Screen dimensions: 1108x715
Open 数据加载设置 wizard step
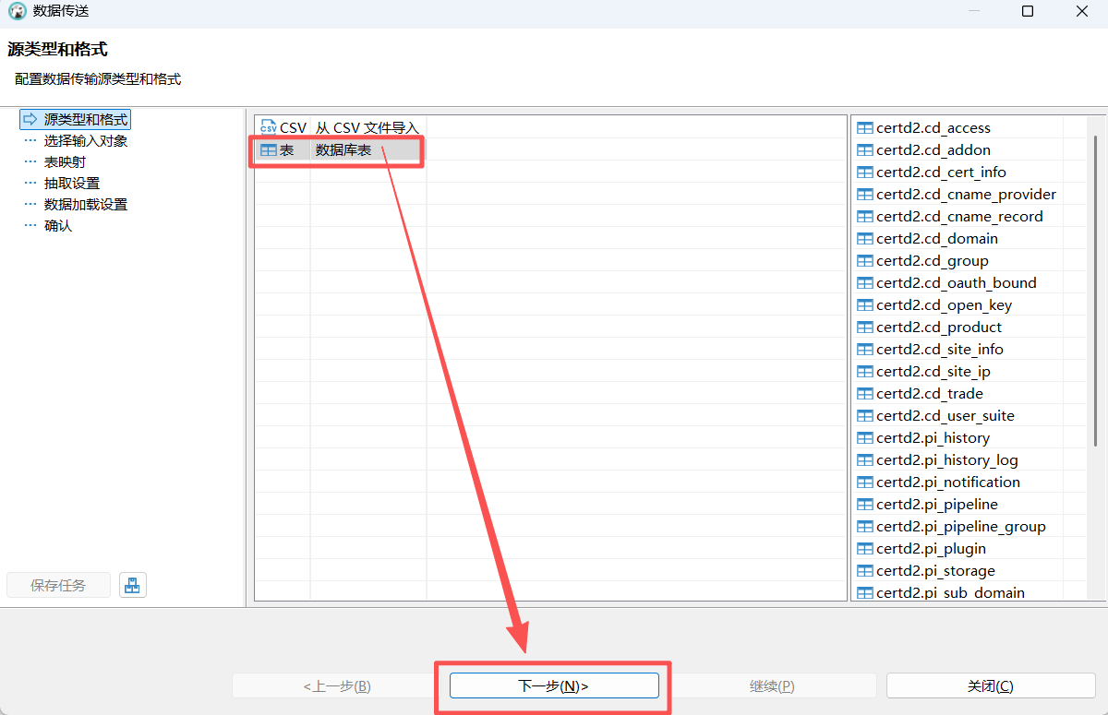coord(85,205)
